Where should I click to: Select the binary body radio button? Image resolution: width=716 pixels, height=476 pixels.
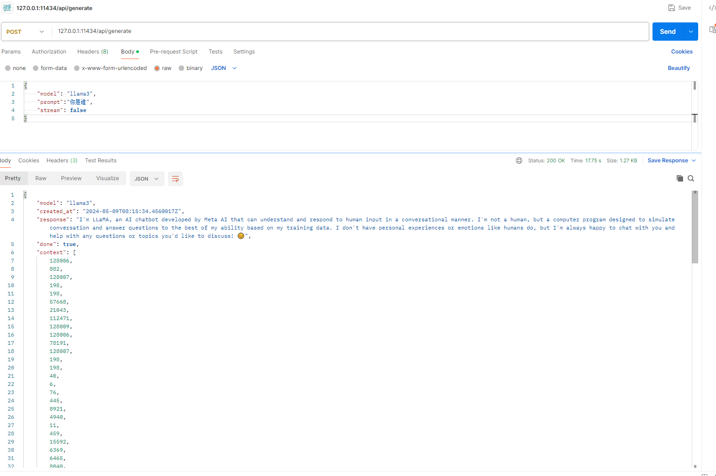click(x=181, y=68)
